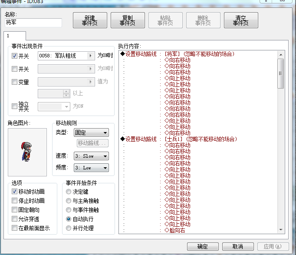Select the 设置移动路线 [士兵1] command line
Image resolution: width=296 pixels, height=255 pixels.
tap(198, 139)
